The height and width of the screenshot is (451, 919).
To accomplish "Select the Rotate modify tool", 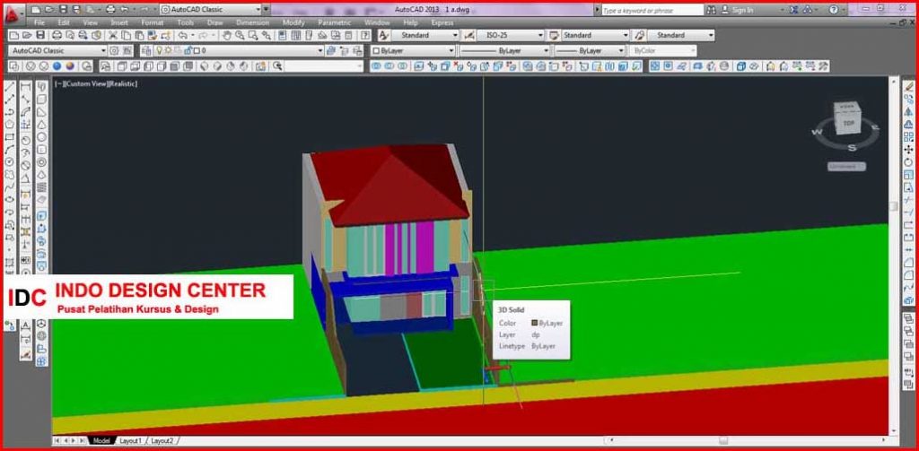I will [x=908, y=161].
